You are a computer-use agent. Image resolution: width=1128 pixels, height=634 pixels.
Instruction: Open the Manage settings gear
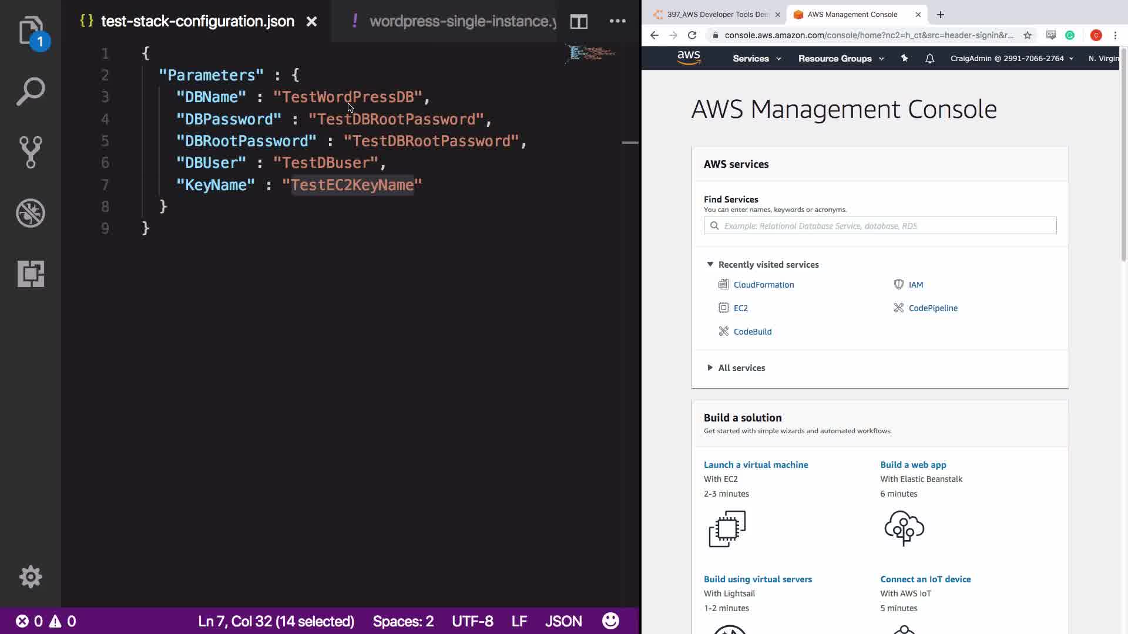point(31,576)
